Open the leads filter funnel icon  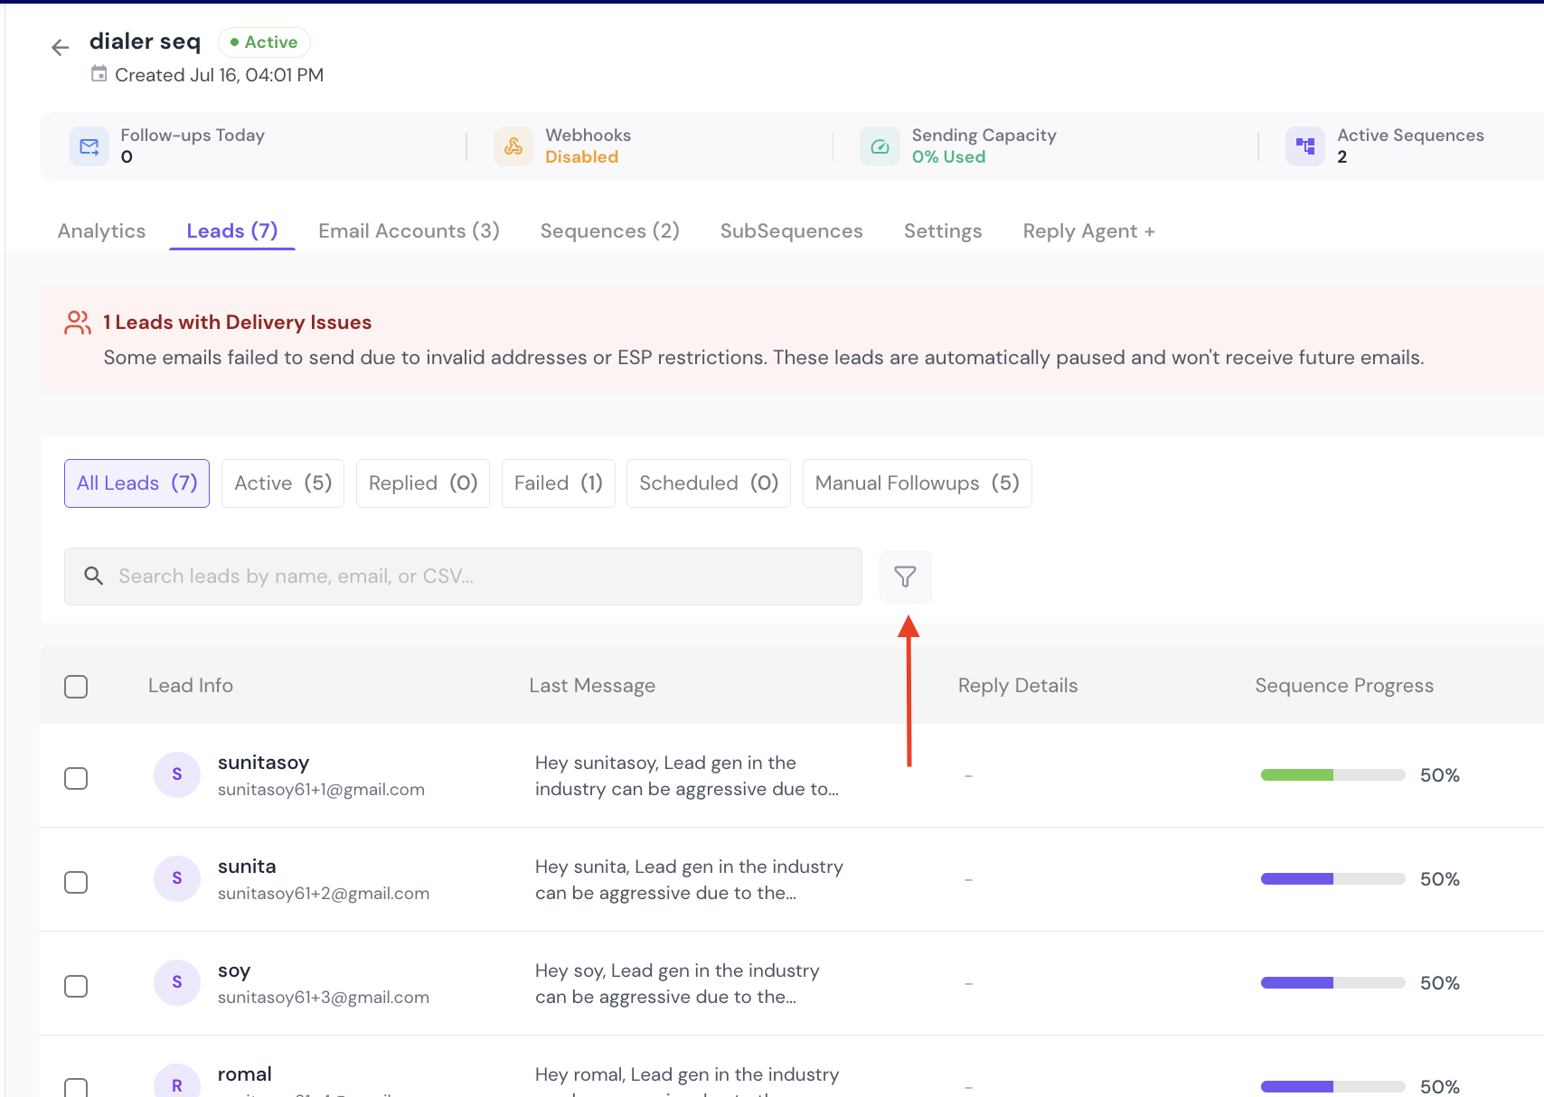tap(905, 577)
